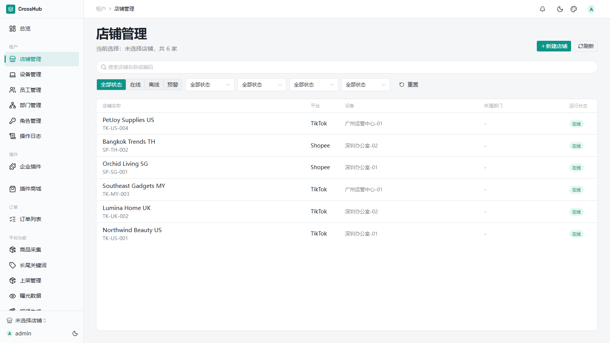Go to 上架管理 in sidebar
The width and height of the screenshot is (610, 343).
click(x=42, y=280)
